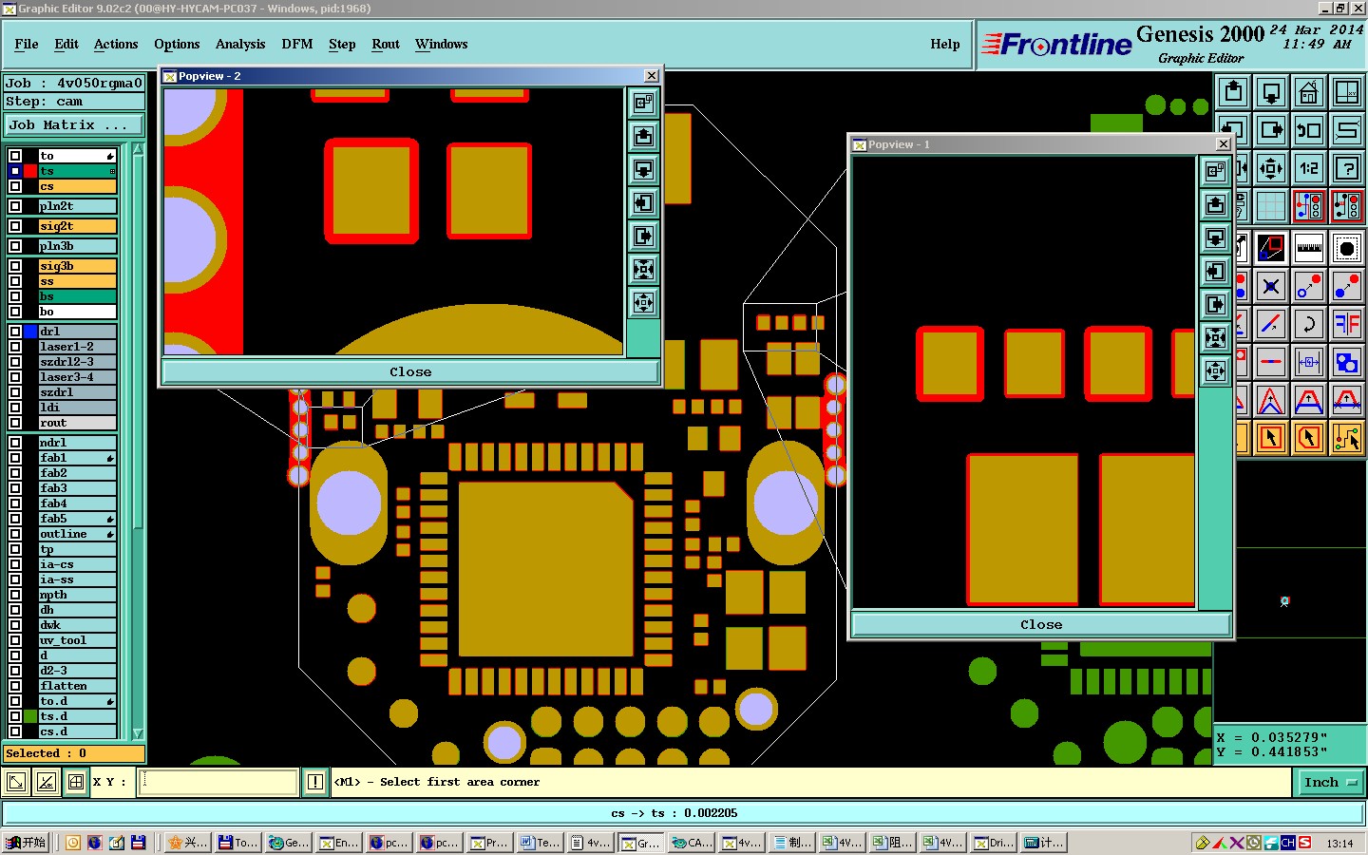Select layer name uv_tool
This screenshot has height=855, width=1368.
click(77, 640)
